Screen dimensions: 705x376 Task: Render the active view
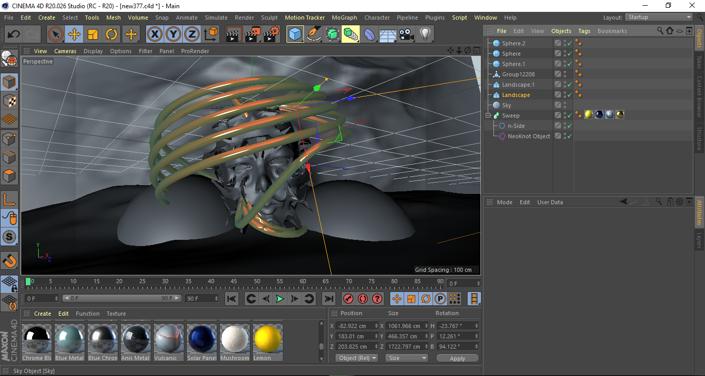pos(234,35)
